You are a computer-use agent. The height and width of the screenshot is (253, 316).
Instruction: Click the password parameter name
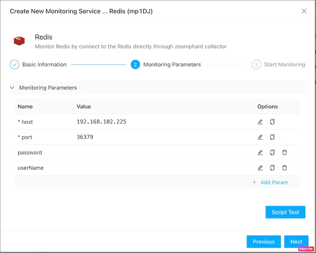[x=30, y=152]
